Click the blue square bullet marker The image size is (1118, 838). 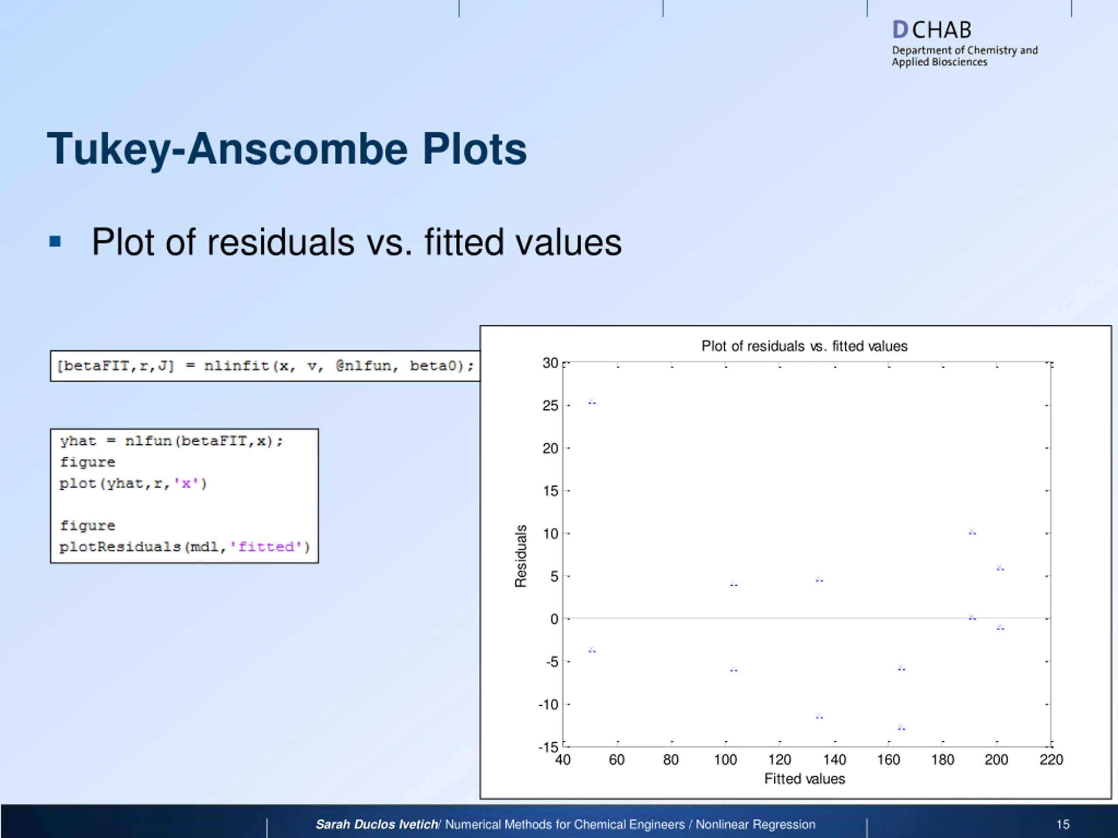[55, 241]
